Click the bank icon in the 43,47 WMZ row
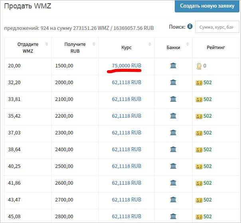Image resolution: width=241 pixels, height=223 pixels. [x=173, y=199]
